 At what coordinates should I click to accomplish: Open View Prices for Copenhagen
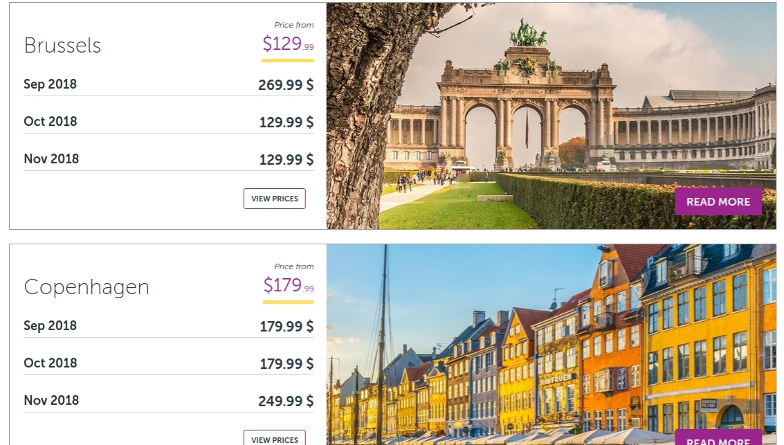pyautogui.click(x=274, y=439)
